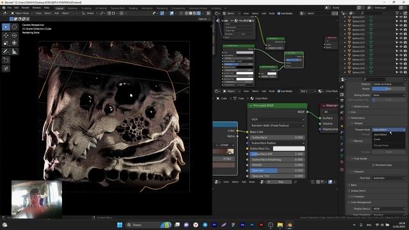
Task: Choose Auto-Detect option in the open list
Action: coord(389,135)
